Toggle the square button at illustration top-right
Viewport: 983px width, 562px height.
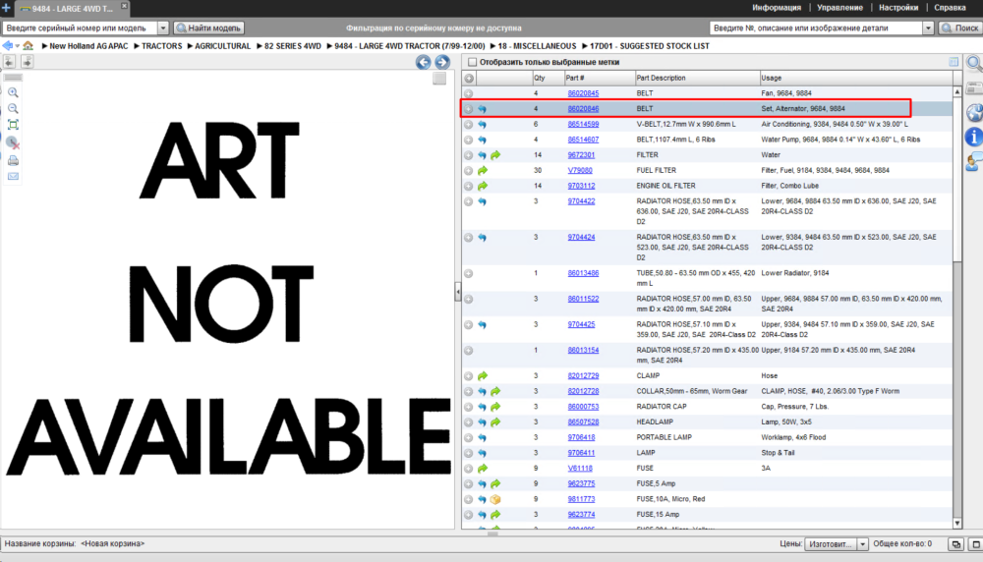439,79
